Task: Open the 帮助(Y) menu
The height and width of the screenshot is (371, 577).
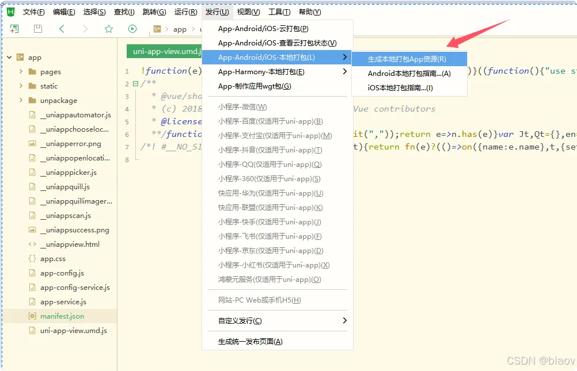Action: (310, 12)
